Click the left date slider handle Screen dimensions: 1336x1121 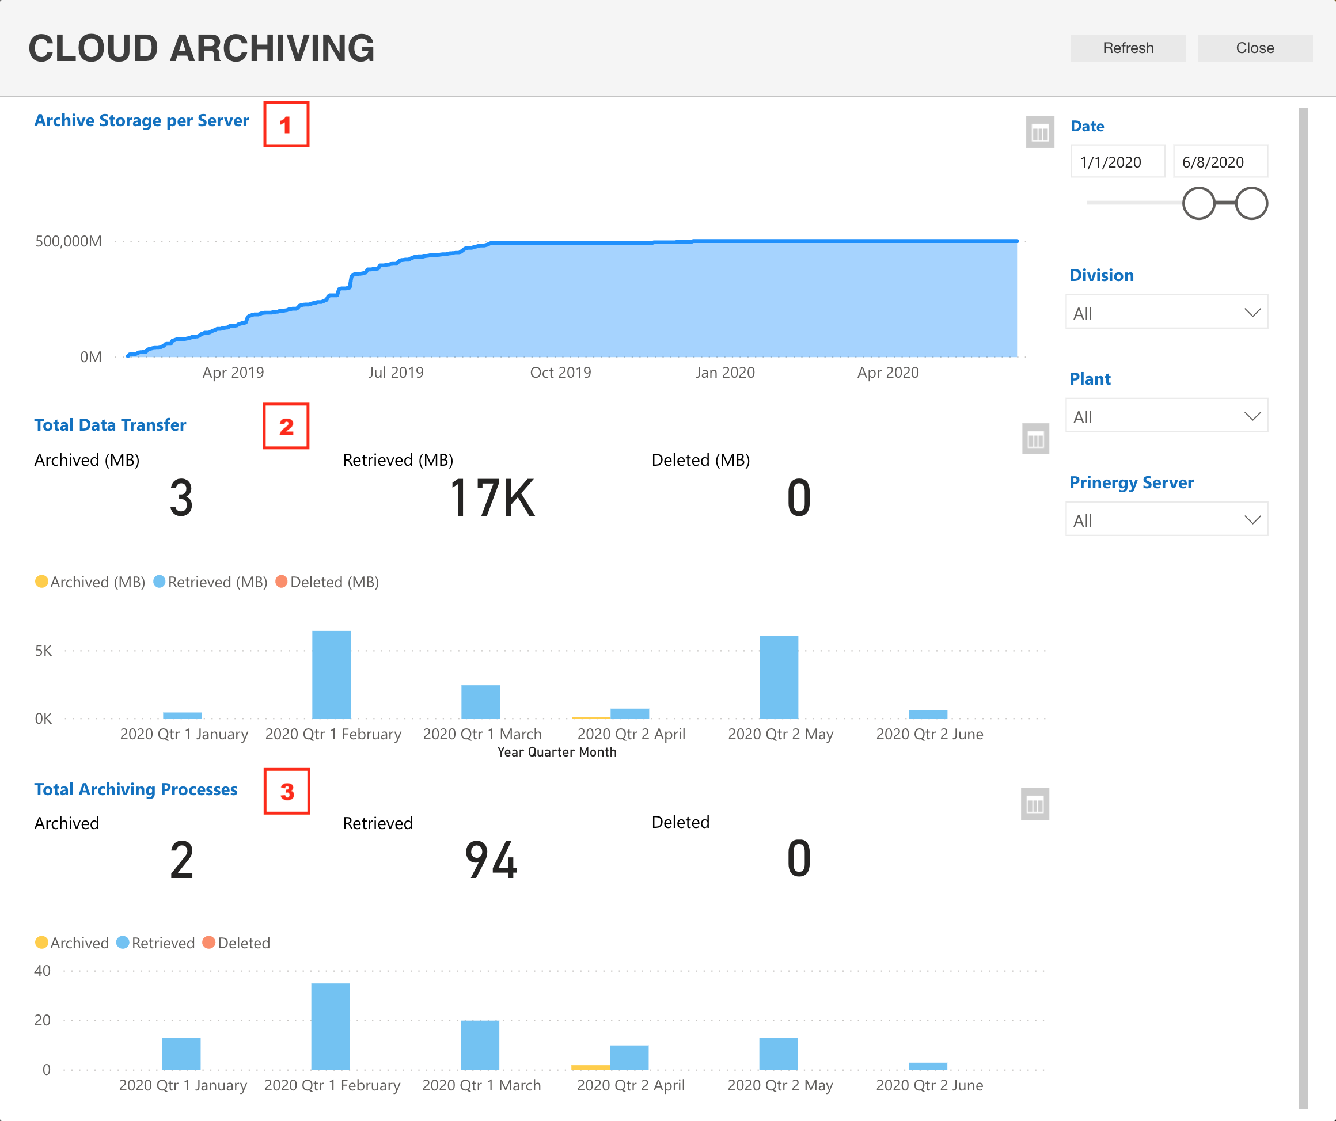coord(1198,204)
